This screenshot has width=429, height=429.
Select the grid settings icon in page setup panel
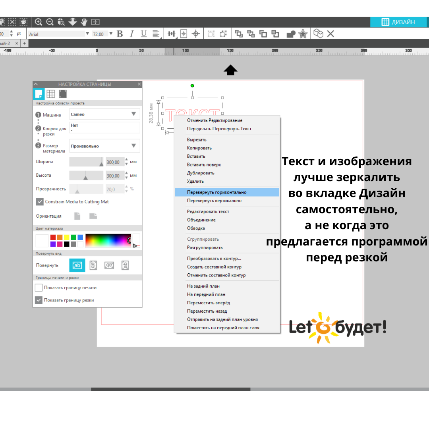50,93
